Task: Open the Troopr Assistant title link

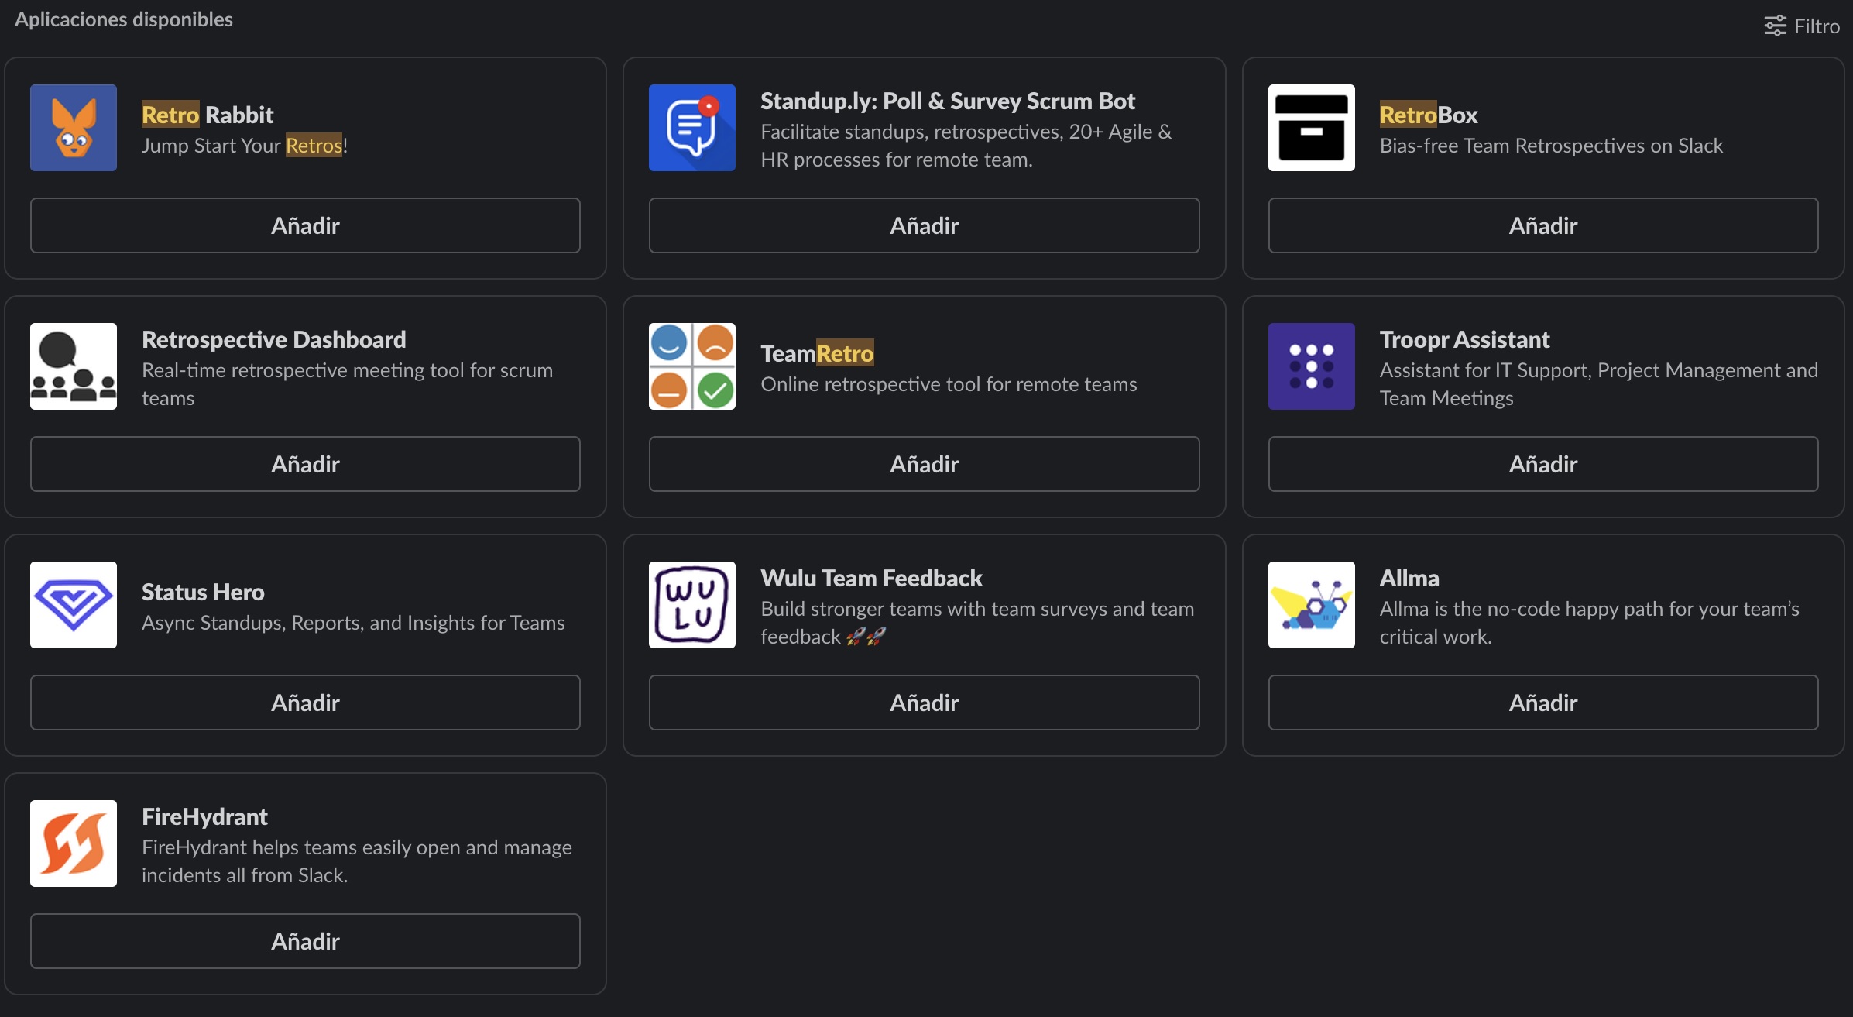Action: (1464, 339)
